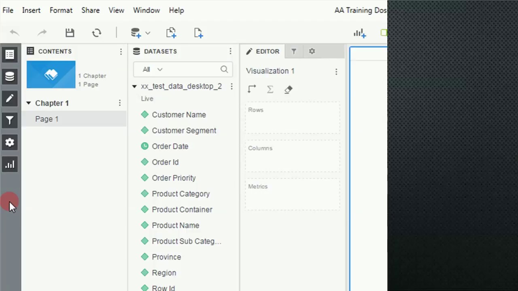Open the Share menu
Screen dimensions: 518x291
tap(90, 11)
